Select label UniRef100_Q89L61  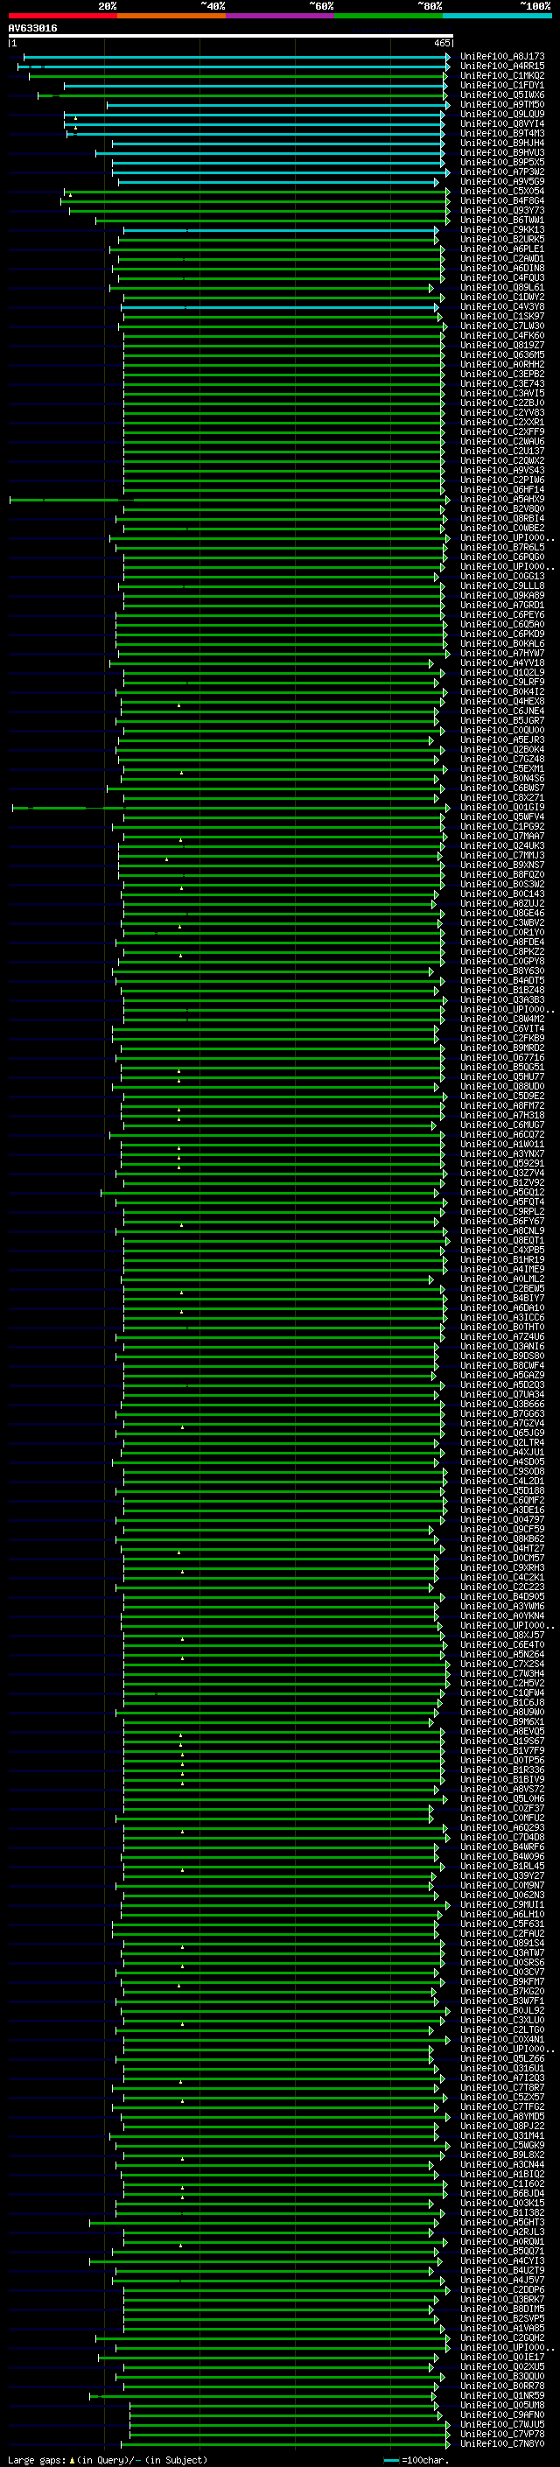(502, 287)
